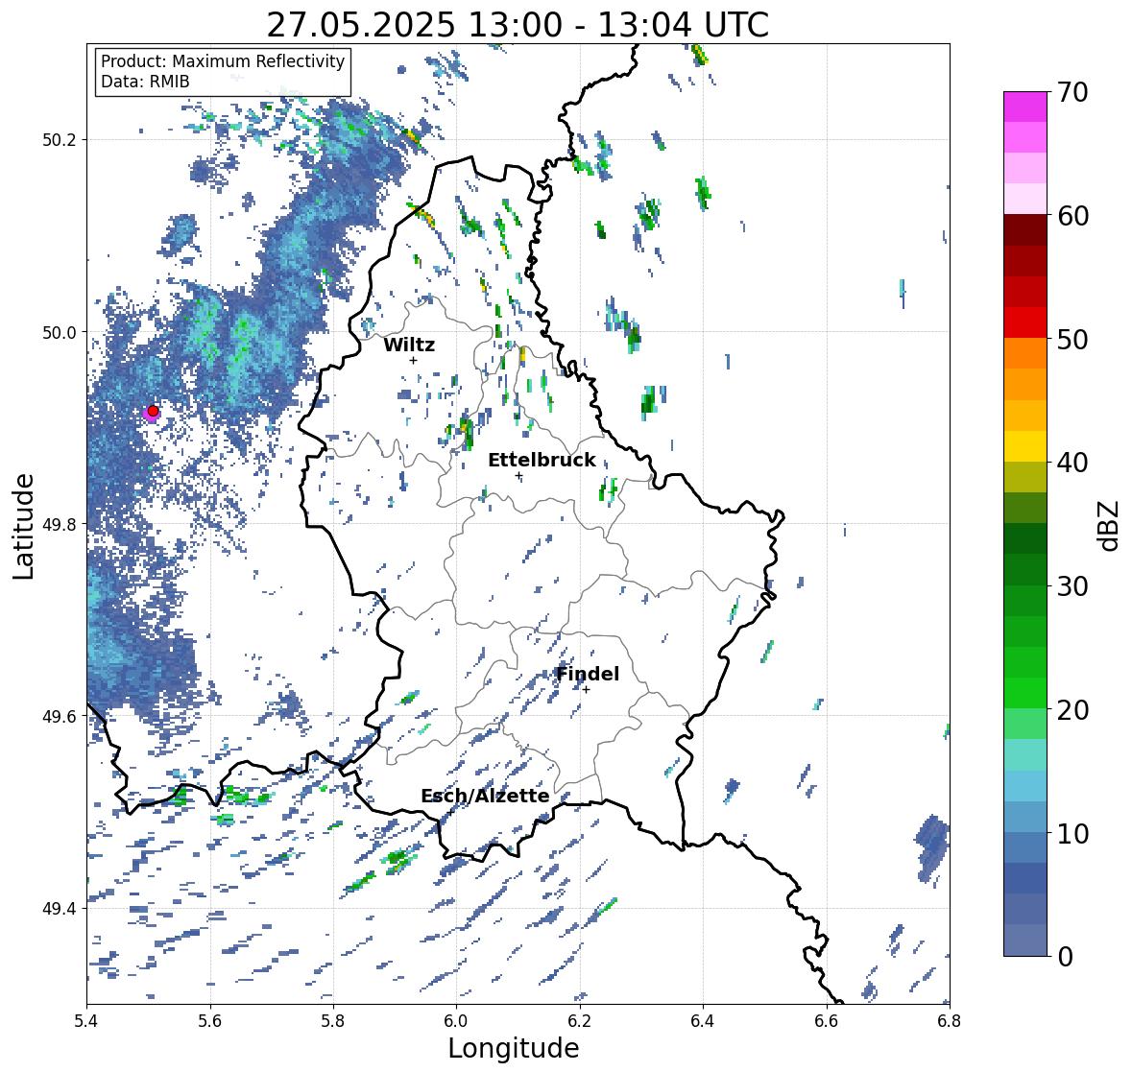The image size is (1132, 1072).
Task: Click the dark red colorbar segment below 60
Action: 1025,230
